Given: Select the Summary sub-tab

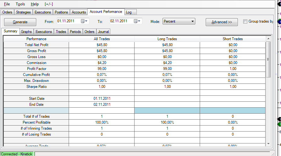Looking at the screenshot, I should point(10,31).
